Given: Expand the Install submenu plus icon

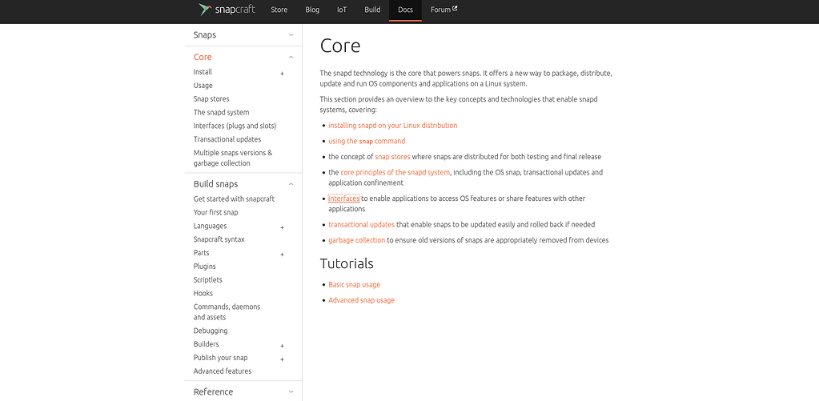Looking at the screenshot, I should click(282, 74).
